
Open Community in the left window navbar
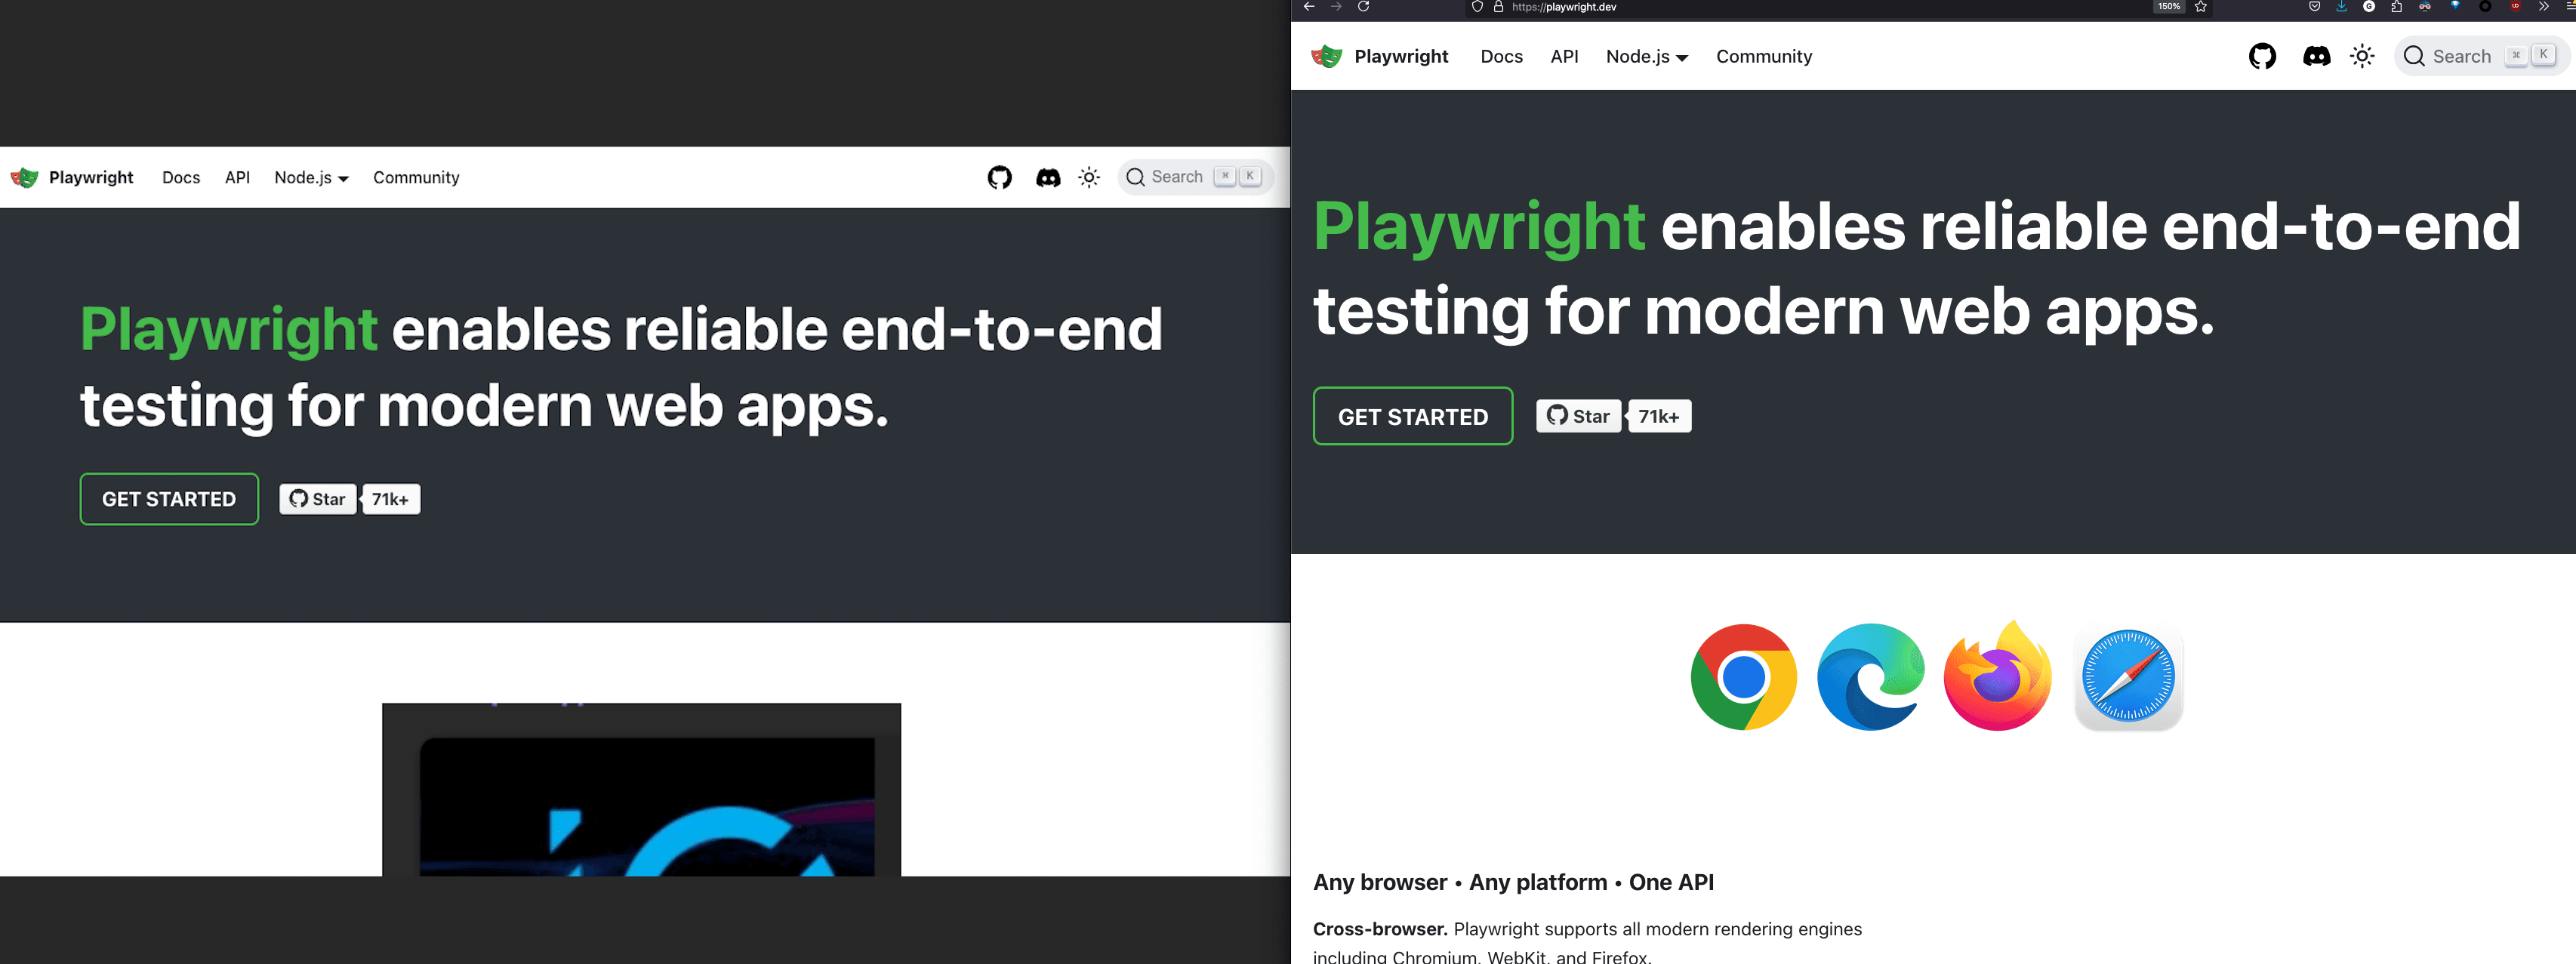(x=416, y=177)
